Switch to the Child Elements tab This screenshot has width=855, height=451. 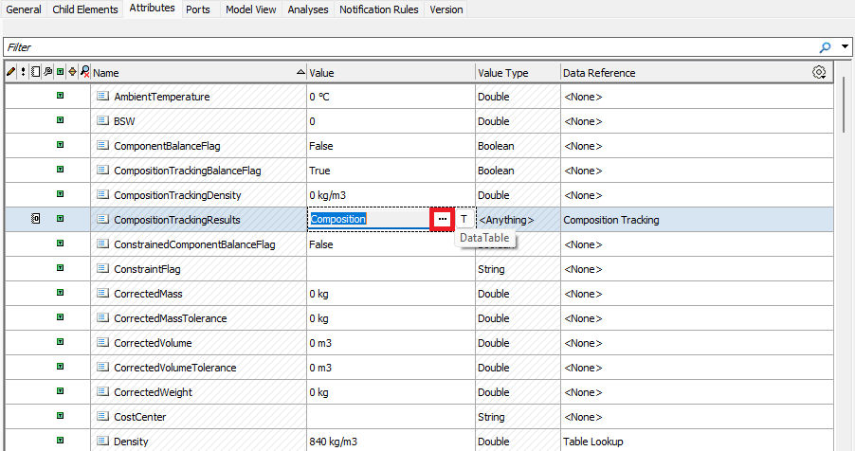(x=85, y=9)
